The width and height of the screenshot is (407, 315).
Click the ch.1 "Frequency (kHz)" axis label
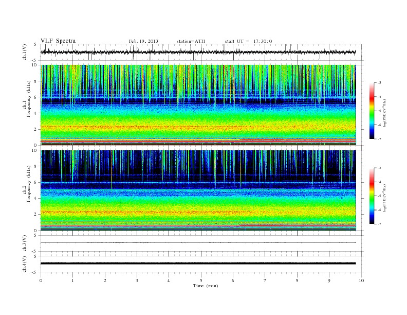[x=29, y=99]
